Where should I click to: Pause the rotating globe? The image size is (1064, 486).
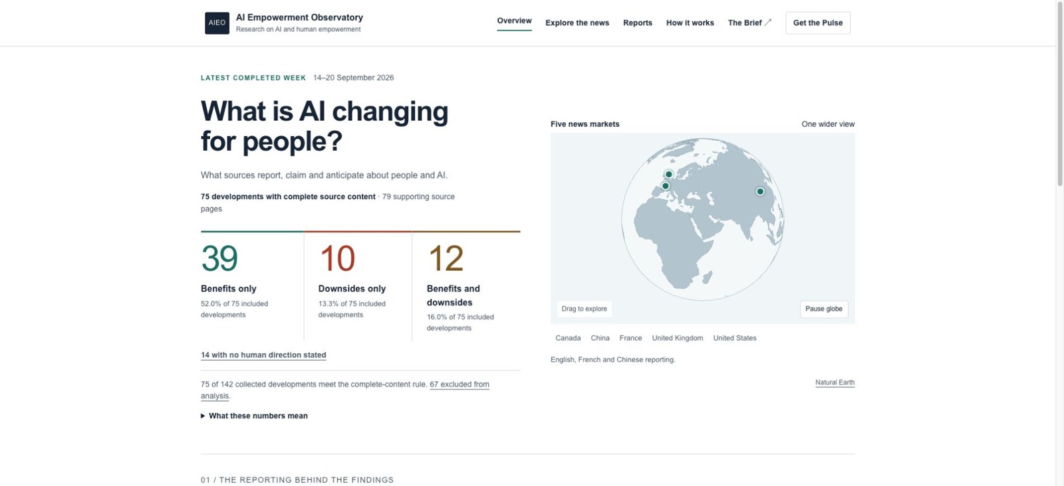[x=824, y=309]
